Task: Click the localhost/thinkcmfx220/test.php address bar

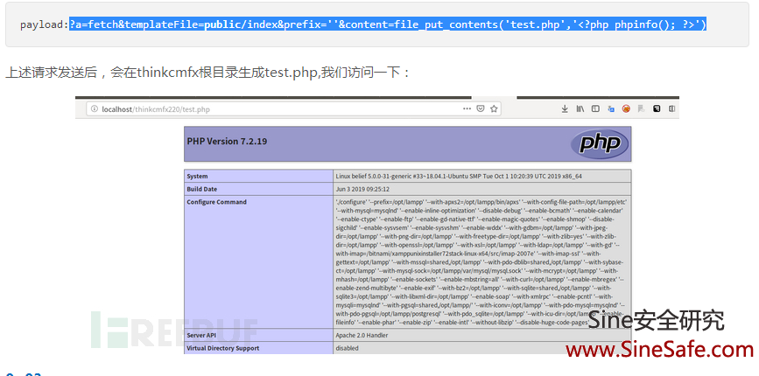Action: tap(263, 109)
